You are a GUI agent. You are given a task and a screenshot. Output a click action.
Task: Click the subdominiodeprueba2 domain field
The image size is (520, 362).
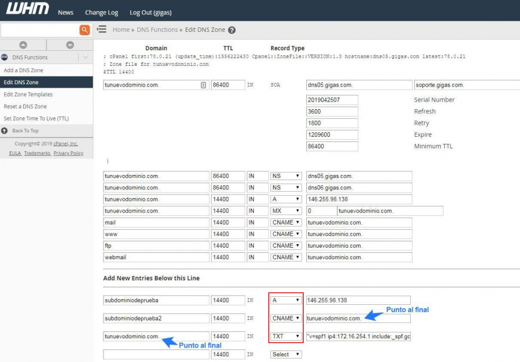point(156,318)
